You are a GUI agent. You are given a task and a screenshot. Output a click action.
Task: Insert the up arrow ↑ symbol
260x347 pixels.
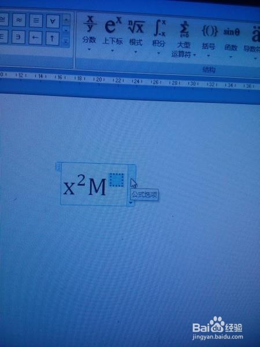point(52,39)
